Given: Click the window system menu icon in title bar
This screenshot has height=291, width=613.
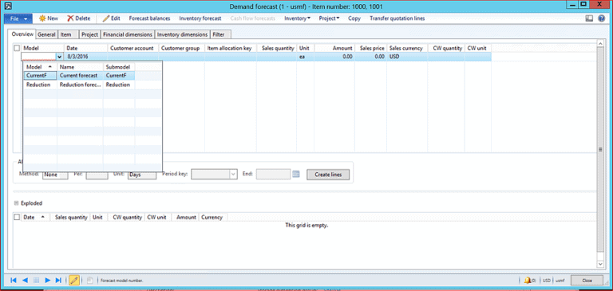Looking at the screenshot, I should [8, 6].
